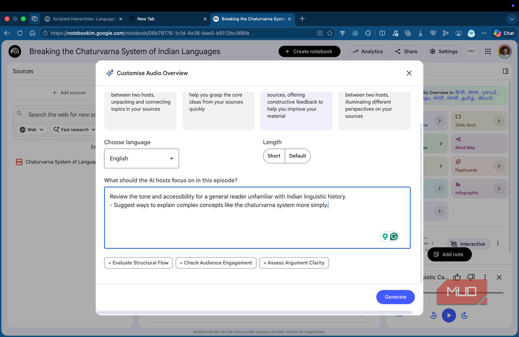Open the browser downloads icon
The height and width of the screenshot is (337, 519).
420,33
